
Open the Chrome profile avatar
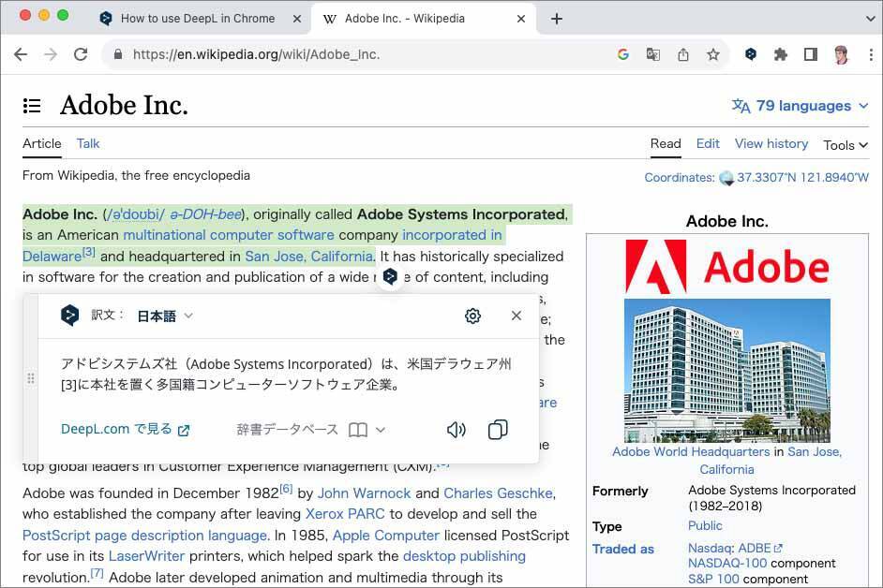(x=842, y=54)
